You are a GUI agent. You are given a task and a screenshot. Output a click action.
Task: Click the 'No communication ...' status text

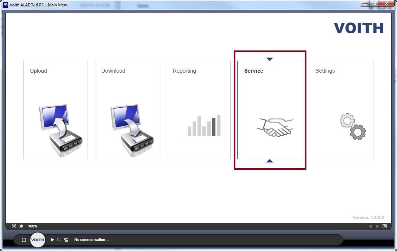[x=92, y=240]
